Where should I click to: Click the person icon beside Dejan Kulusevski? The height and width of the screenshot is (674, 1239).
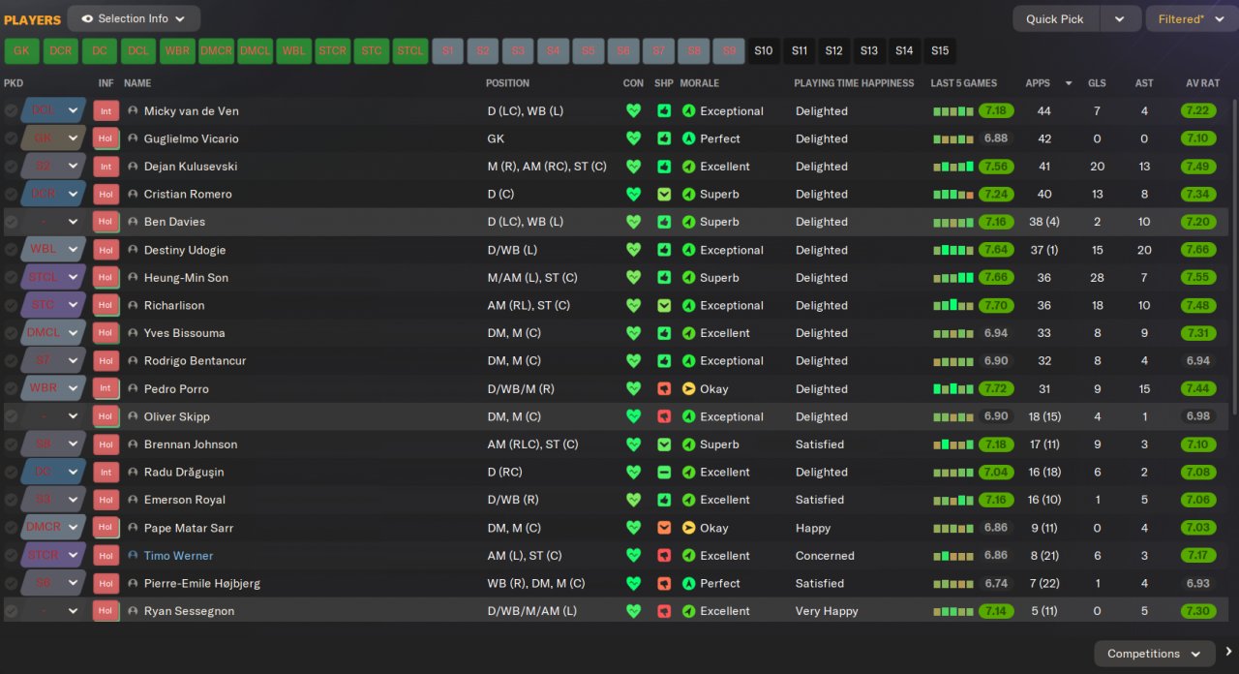tap(133, 167)
